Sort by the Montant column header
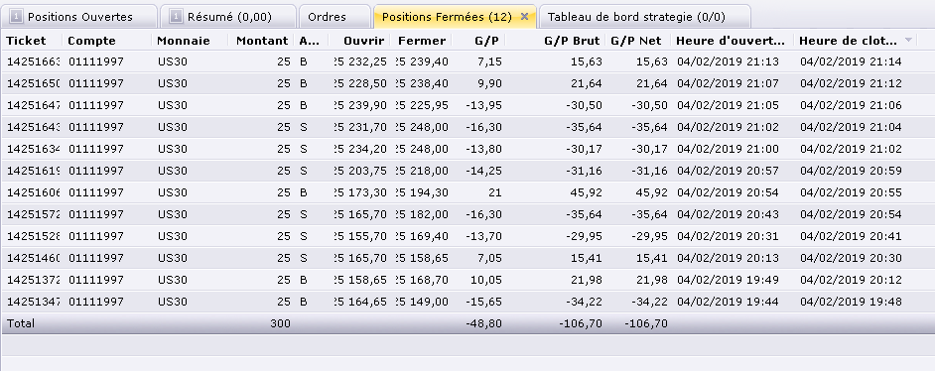The height and width of the screenshot is (371, 935). point(261,41)
